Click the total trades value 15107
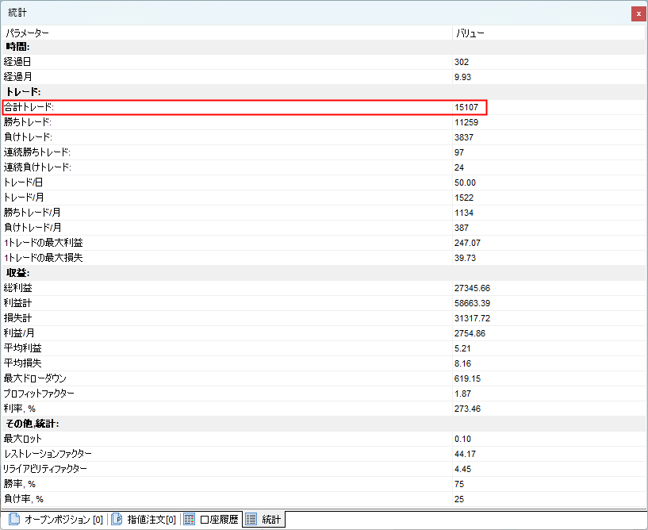Screen dimensions: 648x530 (466, 107)
